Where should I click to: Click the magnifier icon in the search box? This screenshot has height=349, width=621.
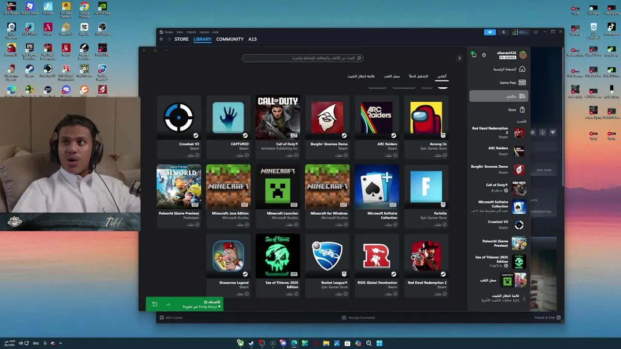359,58
